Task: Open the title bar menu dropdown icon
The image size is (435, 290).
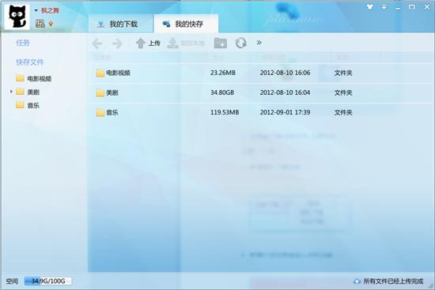Action: coord(384,7)
